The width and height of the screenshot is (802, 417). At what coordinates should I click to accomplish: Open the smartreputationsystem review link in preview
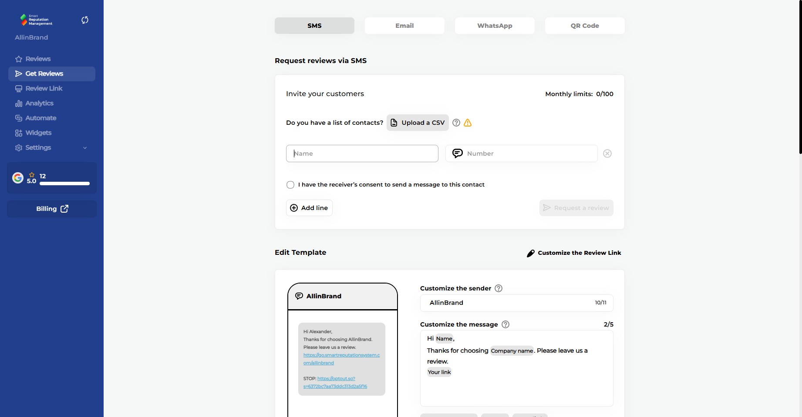(x=341, y=359)
